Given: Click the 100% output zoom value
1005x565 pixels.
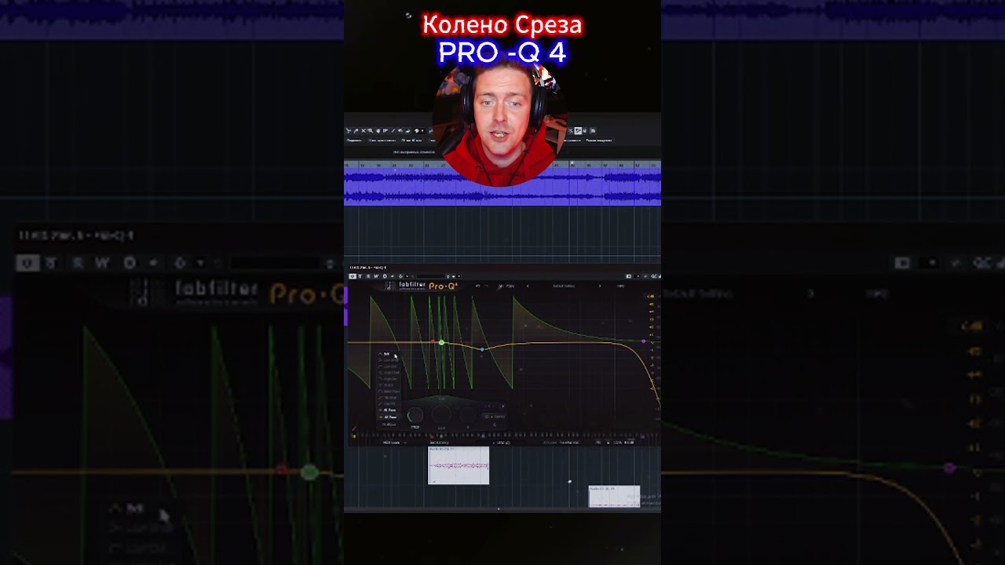Looking at the screenshot, I should click(617, 443).
